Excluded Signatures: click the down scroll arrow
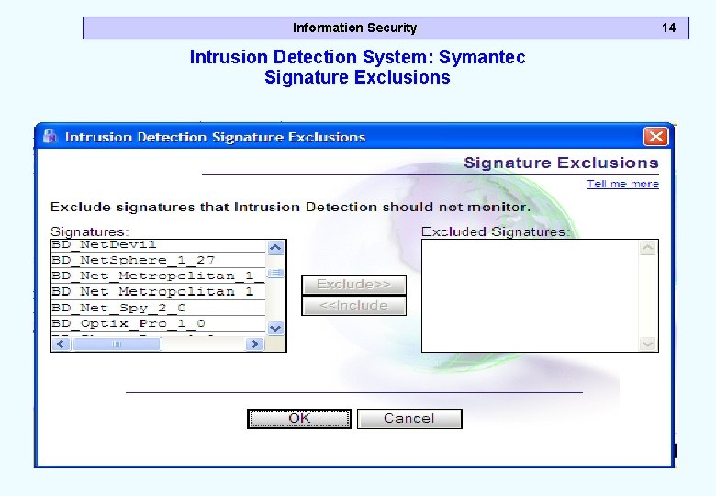Image resolution: width=716 pixels, height=496 pixels. 647,343
